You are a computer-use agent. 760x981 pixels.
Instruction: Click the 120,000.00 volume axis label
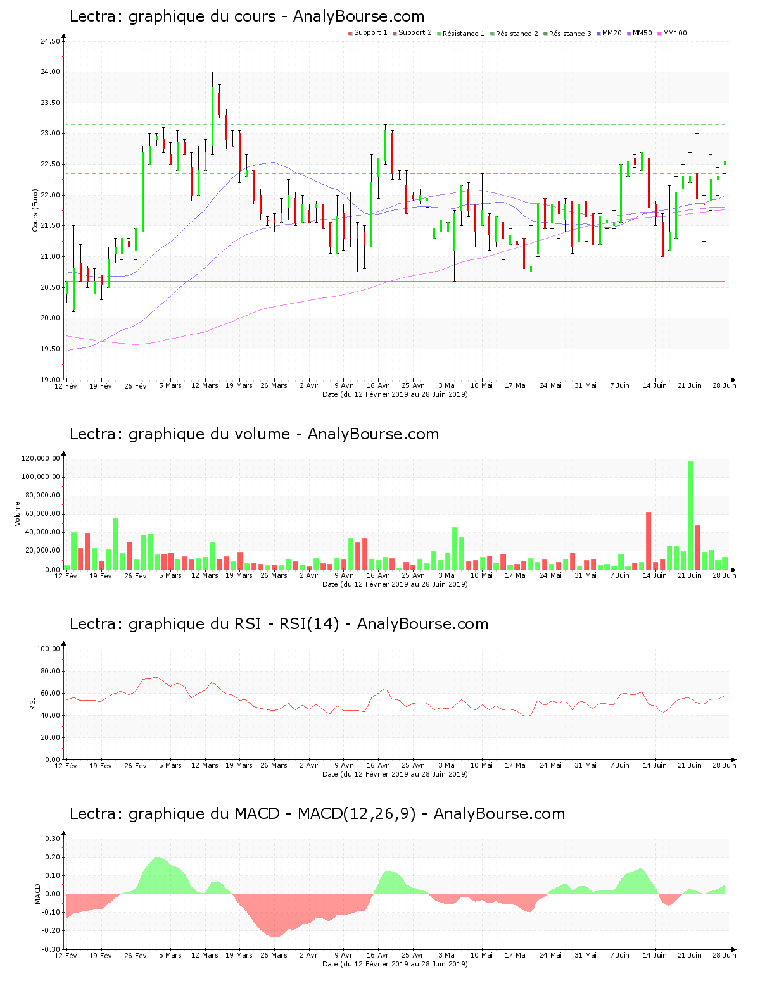[41, 459]
